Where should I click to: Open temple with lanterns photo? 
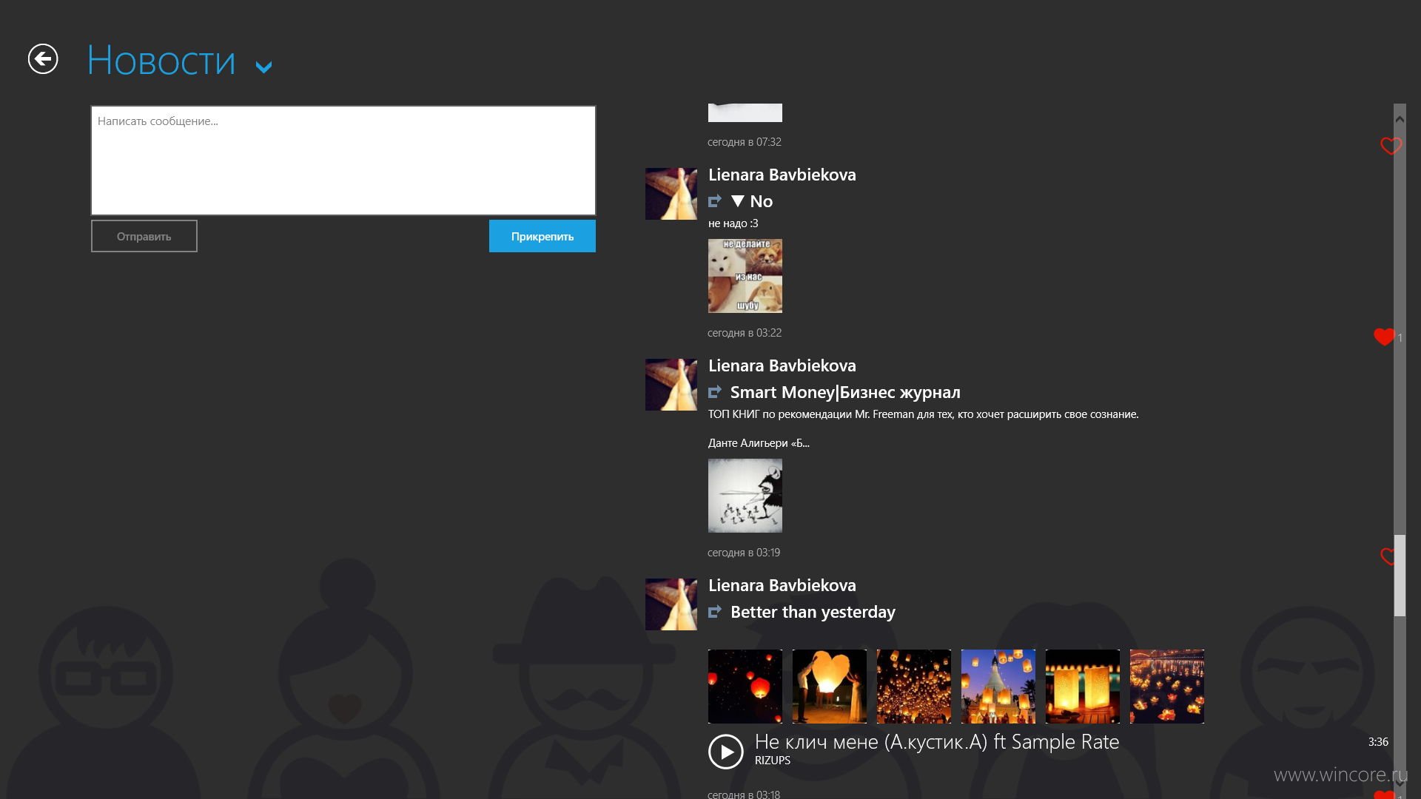[998, 687]
